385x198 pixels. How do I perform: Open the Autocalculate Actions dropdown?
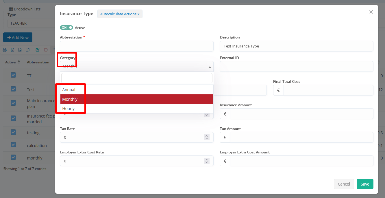coord(120,14)
